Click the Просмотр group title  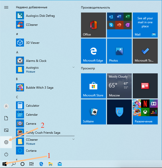[88, 68]
